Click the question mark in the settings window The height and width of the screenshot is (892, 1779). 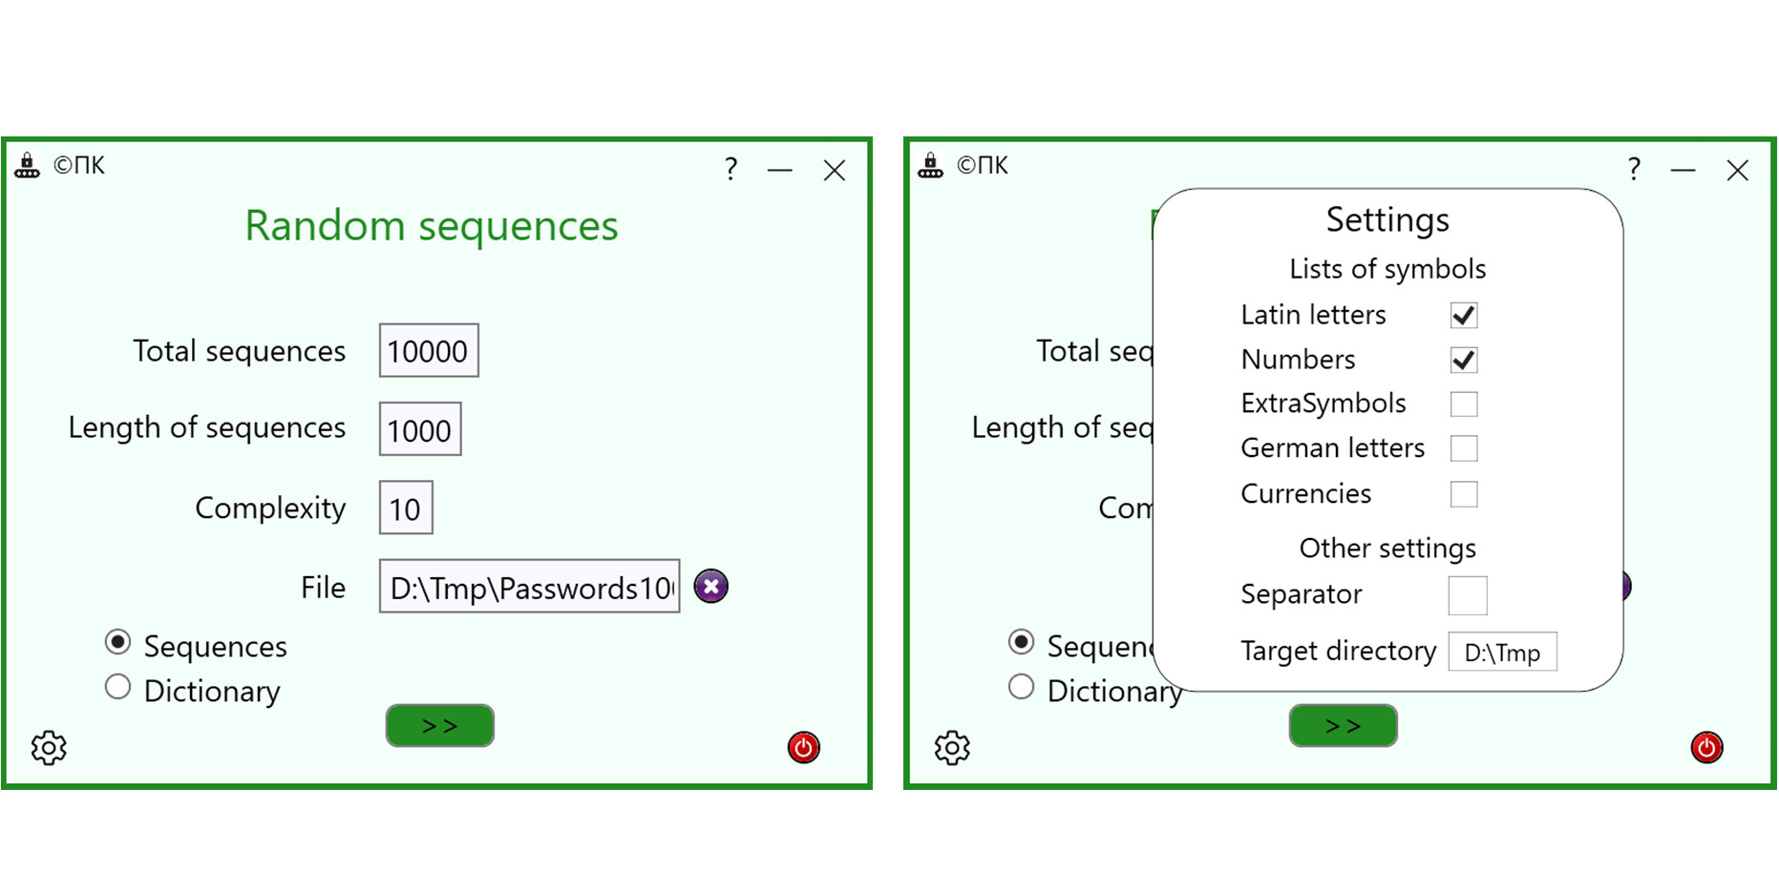tap(1634, 169)
